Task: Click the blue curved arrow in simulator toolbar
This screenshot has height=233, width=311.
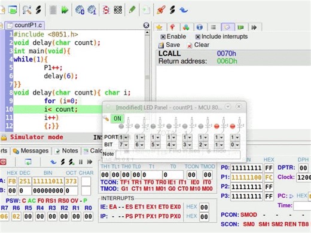Action: tap(53, 162)
